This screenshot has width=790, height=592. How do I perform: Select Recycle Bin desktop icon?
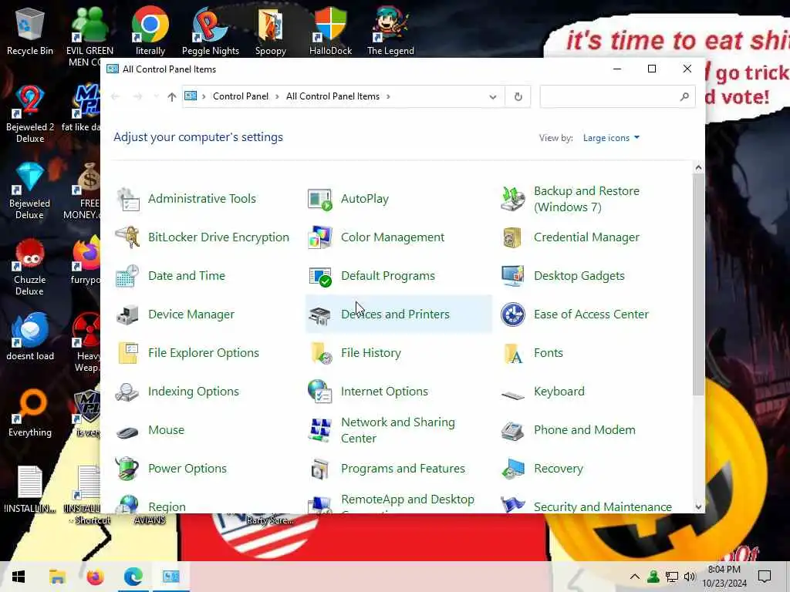(30, 31)
